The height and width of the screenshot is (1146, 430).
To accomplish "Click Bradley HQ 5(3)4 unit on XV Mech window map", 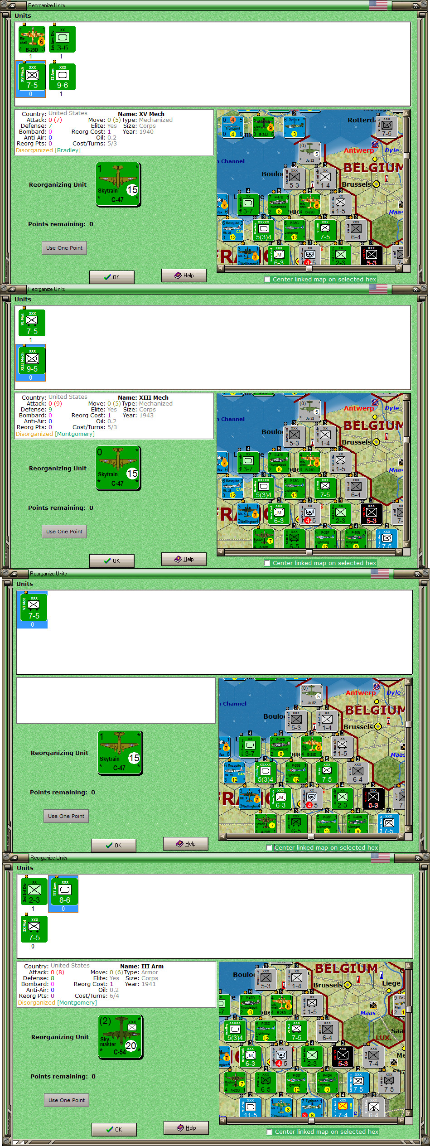I will (263, 230).
